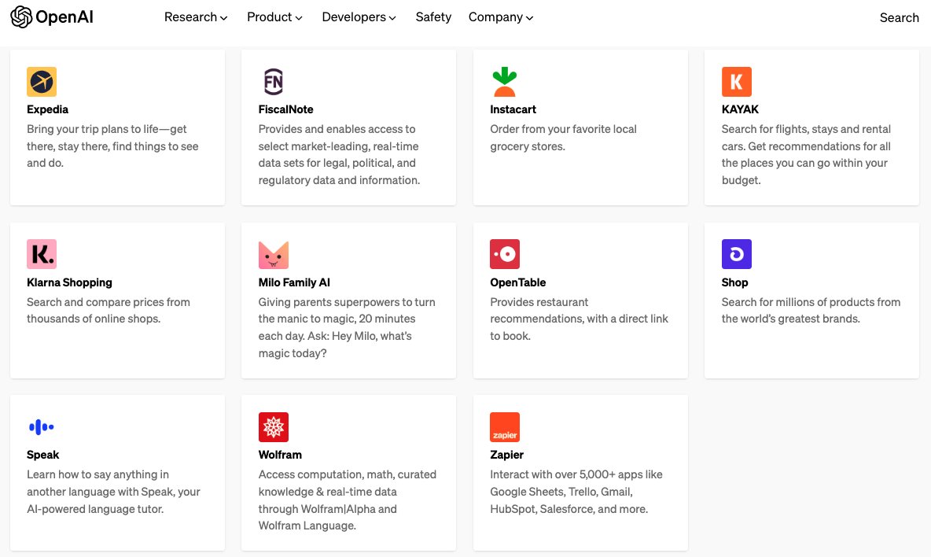Screen dimensions: 931x557
Task: Click the Expedia airplane icon
Action: (x=42, y=82)
